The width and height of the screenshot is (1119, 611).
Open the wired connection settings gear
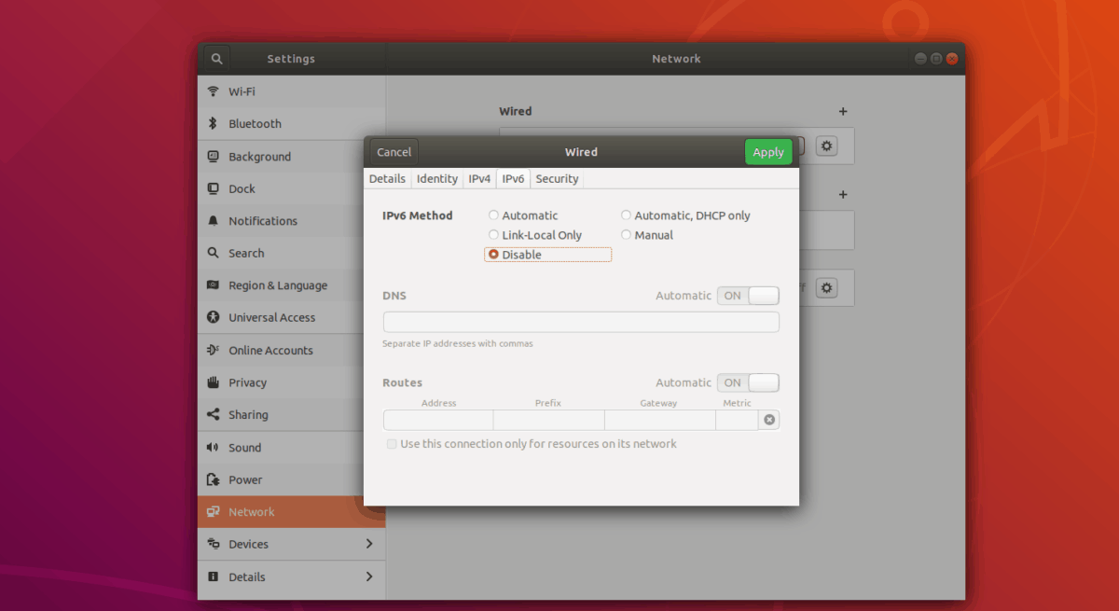[826, 146]
